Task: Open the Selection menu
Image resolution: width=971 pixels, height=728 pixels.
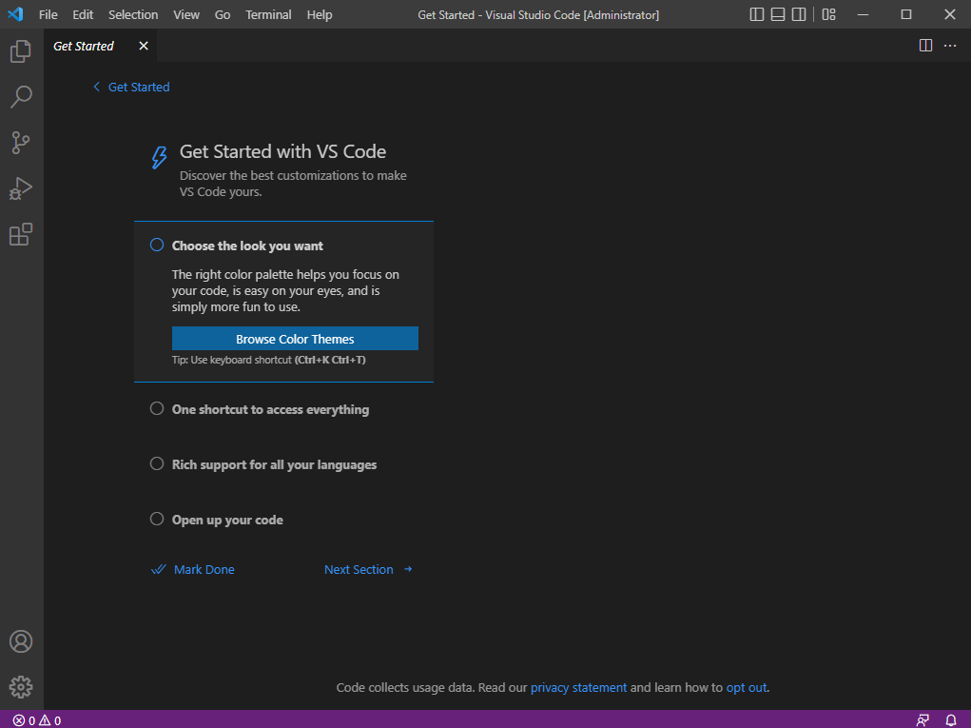Action: [133, 14]
